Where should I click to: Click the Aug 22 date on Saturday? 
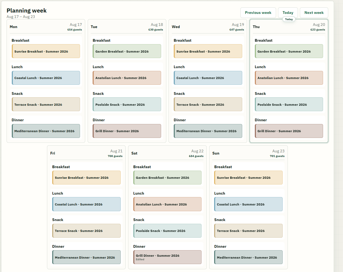pos(197,151)
